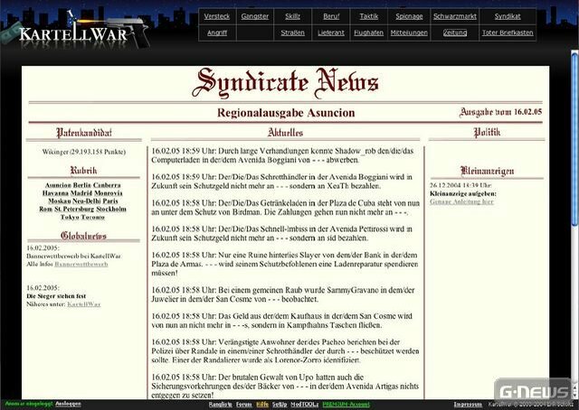Open the Rom edition
The height and width of the screenshot is (410, 579).
coord(46,209)
